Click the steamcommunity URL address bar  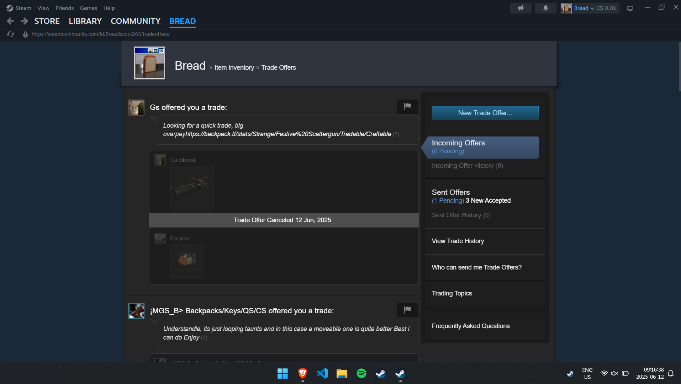[100, 34]
